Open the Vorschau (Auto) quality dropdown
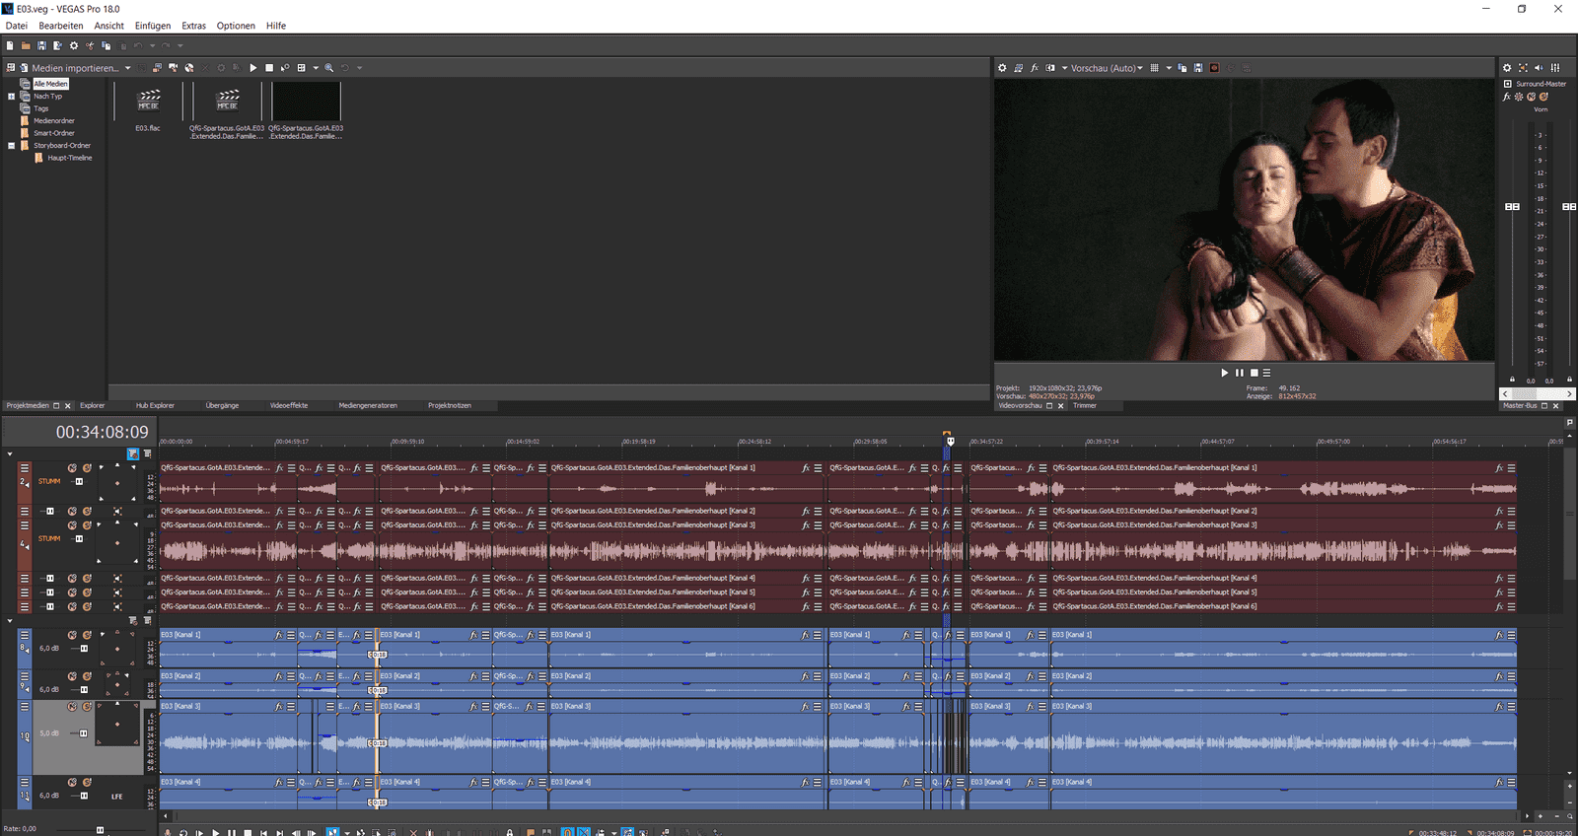The height and width of the screenshot is (836, 1578). 1107,68
